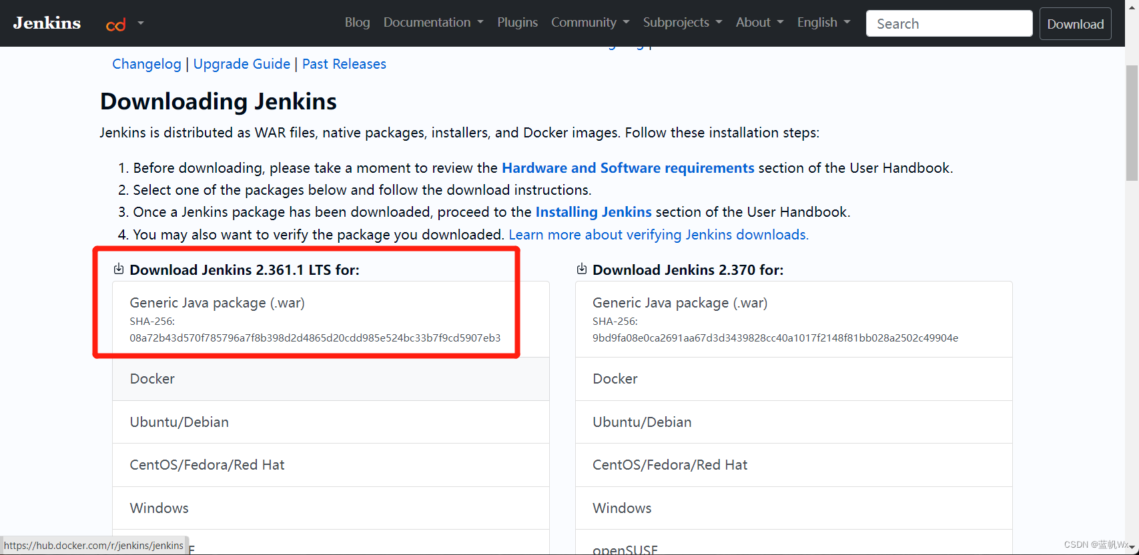Select Windows under Jenkins 2.361.1 LTS
The image size is (1139, 555).
[x=331, y=508]
